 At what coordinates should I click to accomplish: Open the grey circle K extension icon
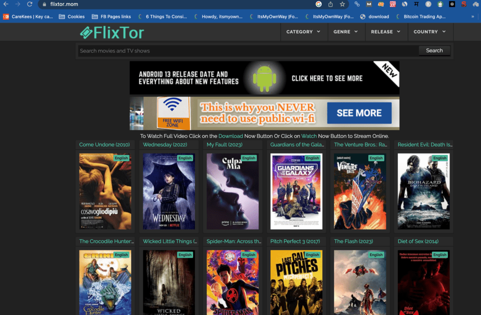click(x=428, y=4)
